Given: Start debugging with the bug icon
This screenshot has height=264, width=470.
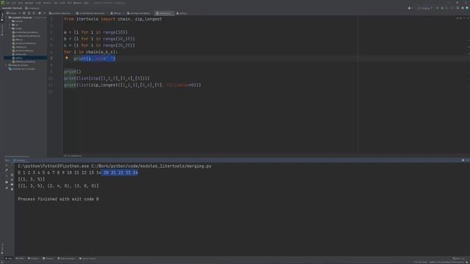Looking at the screenshot, I should (x=442, y=8).
